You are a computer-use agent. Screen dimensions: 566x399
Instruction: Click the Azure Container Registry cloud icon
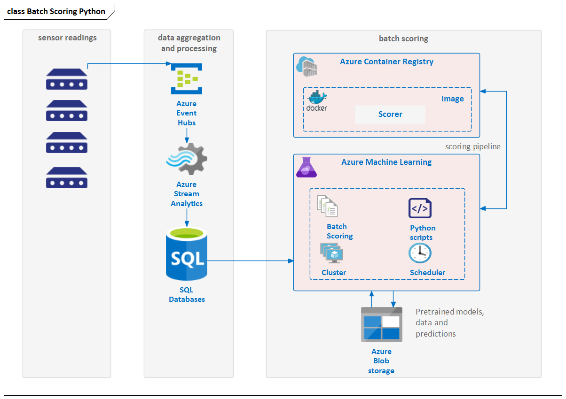point(307,65)
